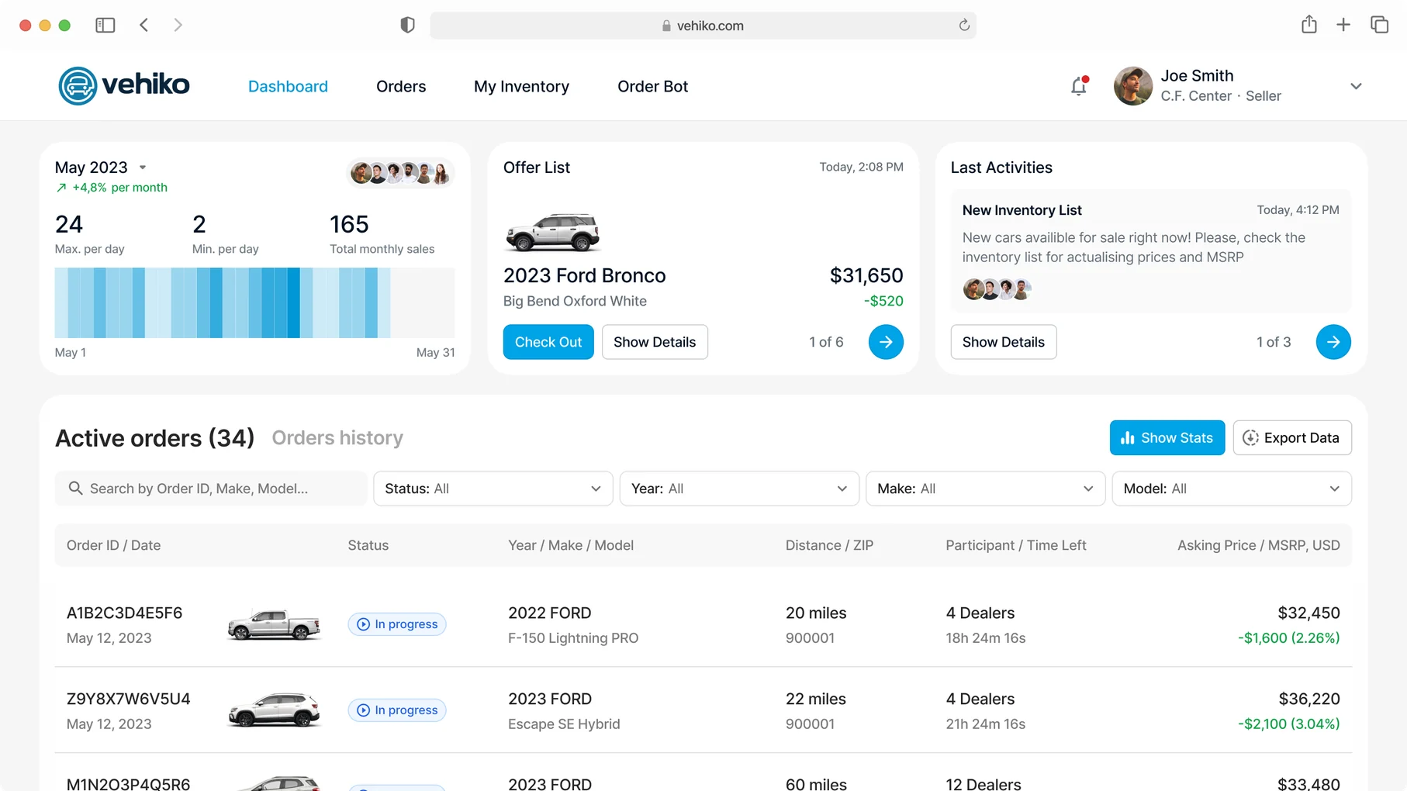1407x791 pixels.
Task: Click team avatars in May 2023 card
Action: click(400, 173)
